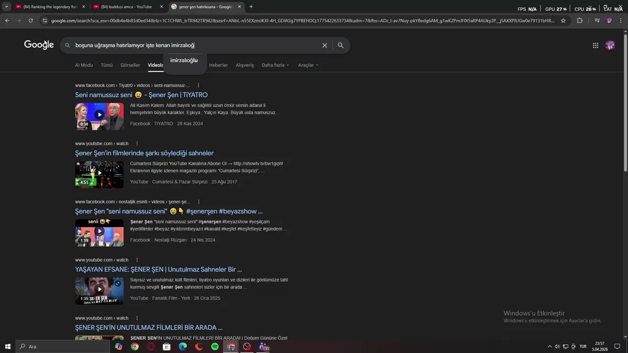Screen dimensions: 628x353
Task: Close the 'kuddusi amca - YouTube' tab
Action: (161, 7)
